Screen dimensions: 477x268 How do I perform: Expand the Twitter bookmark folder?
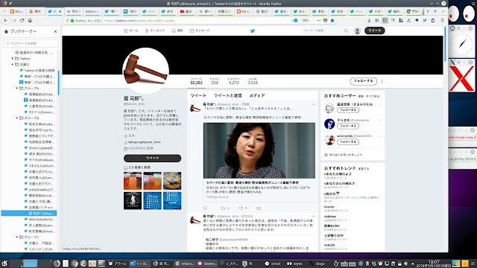13,58
